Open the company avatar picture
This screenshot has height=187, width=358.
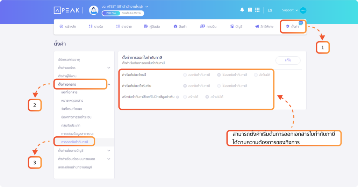point(94,10)
